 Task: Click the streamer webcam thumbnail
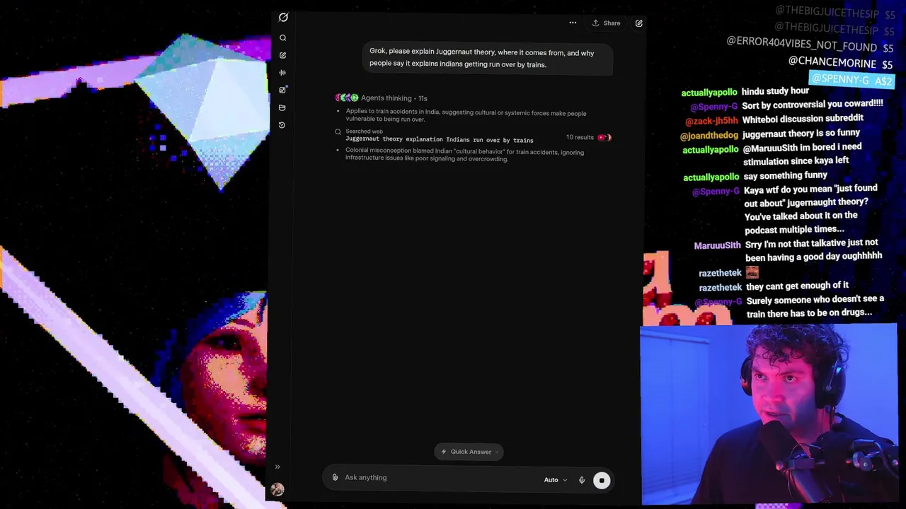coord(769,414)
